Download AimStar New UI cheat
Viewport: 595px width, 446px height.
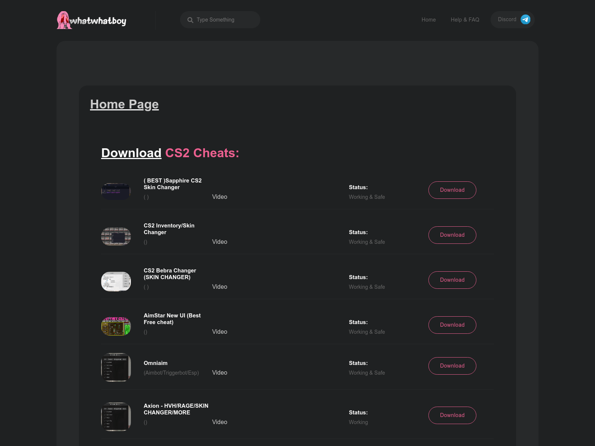[x=452, y=325]
